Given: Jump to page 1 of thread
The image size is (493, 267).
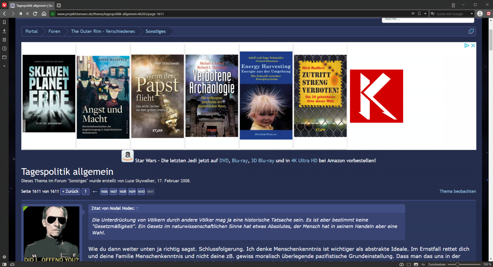Looking at the screenshot, I should [86, 191].
